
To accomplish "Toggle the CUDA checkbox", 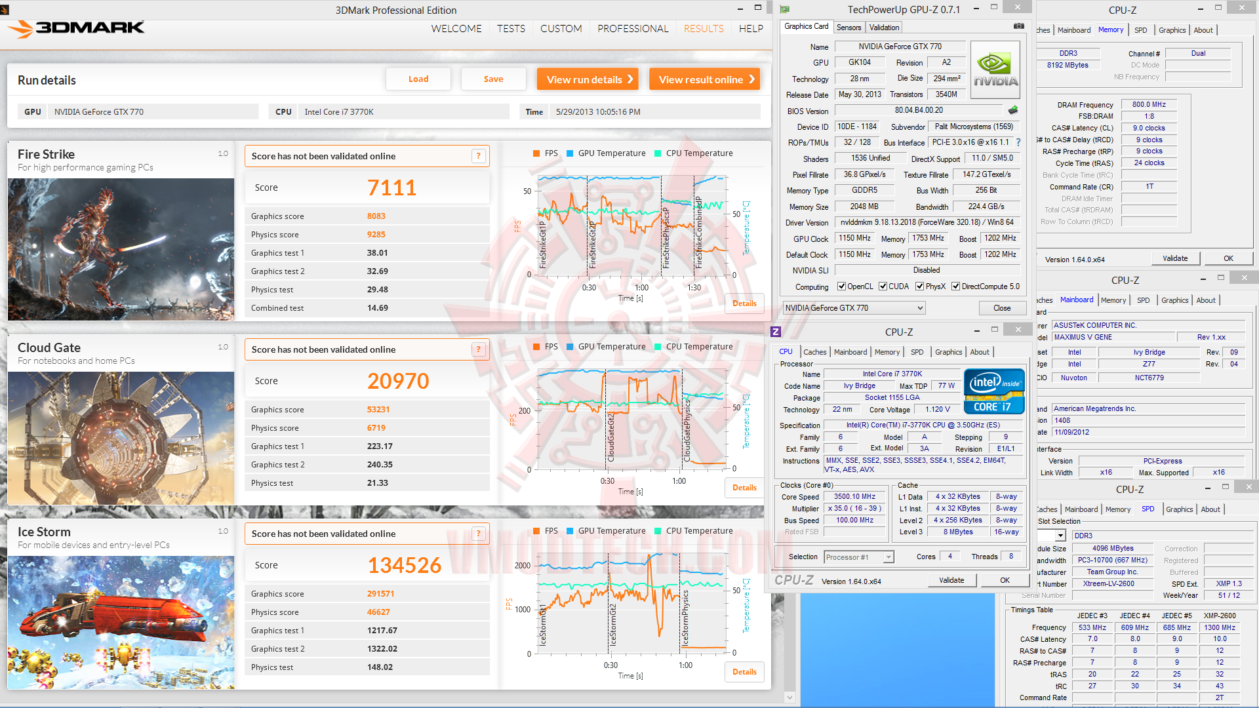I will pyautogui.click(x=883, y=286).
